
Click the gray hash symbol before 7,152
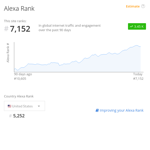pyautogui.click(x=6, y=29)
